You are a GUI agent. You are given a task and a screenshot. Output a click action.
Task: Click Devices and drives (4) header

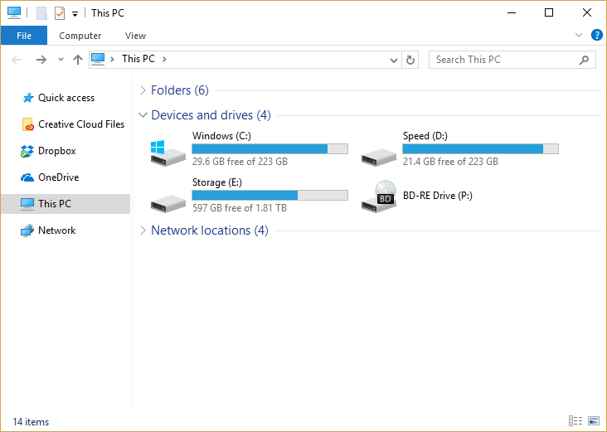[x=211, y=115]
